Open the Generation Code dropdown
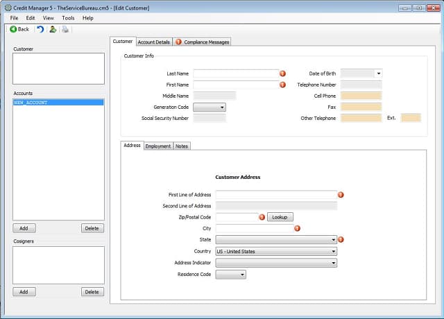This screenshot has height=319, width=444. tap(210, 107)
